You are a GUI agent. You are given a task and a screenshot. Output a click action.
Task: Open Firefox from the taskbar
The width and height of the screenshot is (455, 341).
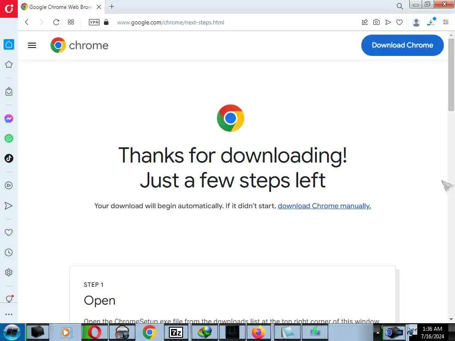pos(258,332)
